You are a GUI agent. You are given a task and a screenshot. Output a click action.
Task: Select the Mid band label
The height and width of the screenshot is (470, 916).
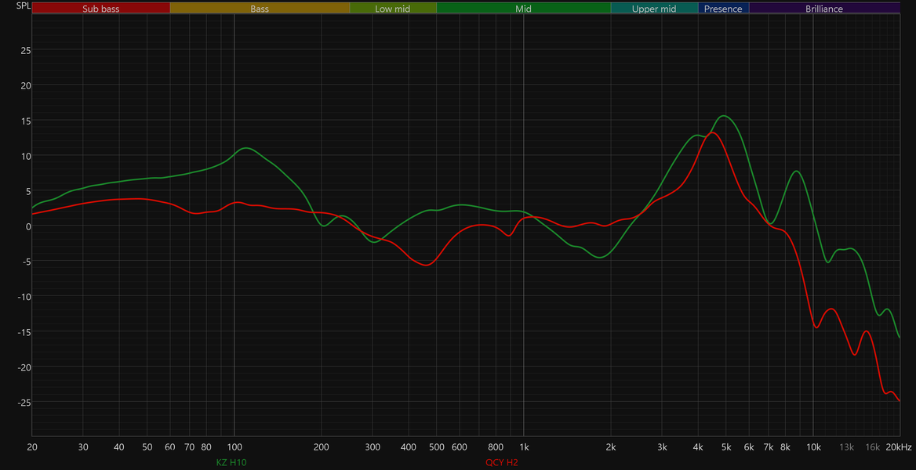(x=523, y=9)
